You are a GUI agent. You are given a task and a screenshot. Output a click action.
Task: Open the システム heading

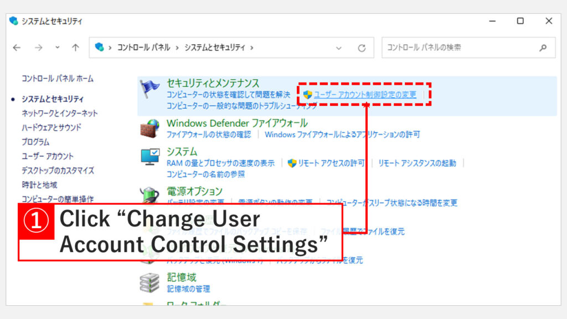[x=182, y=152]
